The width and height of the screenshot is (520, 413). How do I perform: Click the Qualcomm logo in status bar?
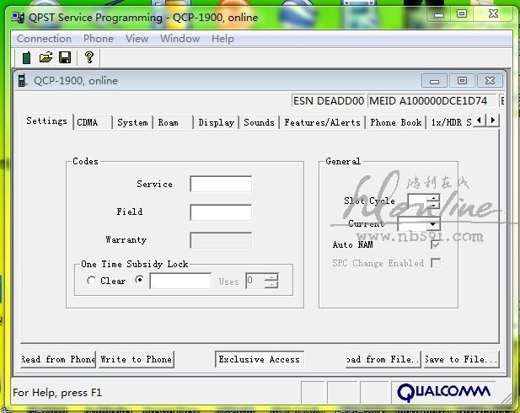point(443,393)
